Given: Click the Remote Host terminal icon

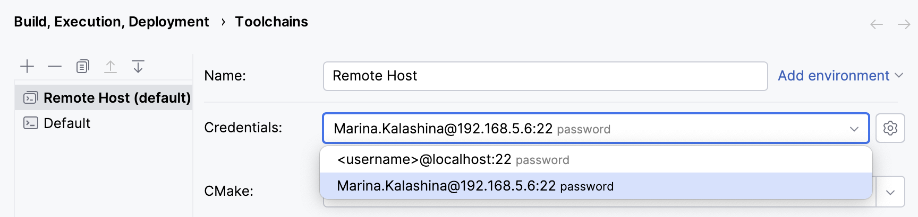Looking at the screenshot, I should click(31, 98).
